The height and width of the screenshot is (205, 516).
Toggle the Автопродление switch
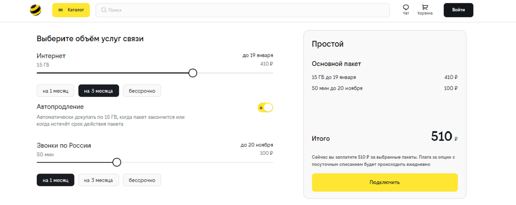265,107
